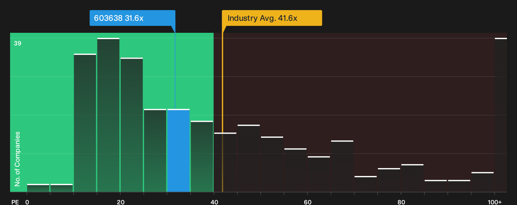
Task: Click the yellow Industry Avg. 41.6x label
Action: click(272, 18)
